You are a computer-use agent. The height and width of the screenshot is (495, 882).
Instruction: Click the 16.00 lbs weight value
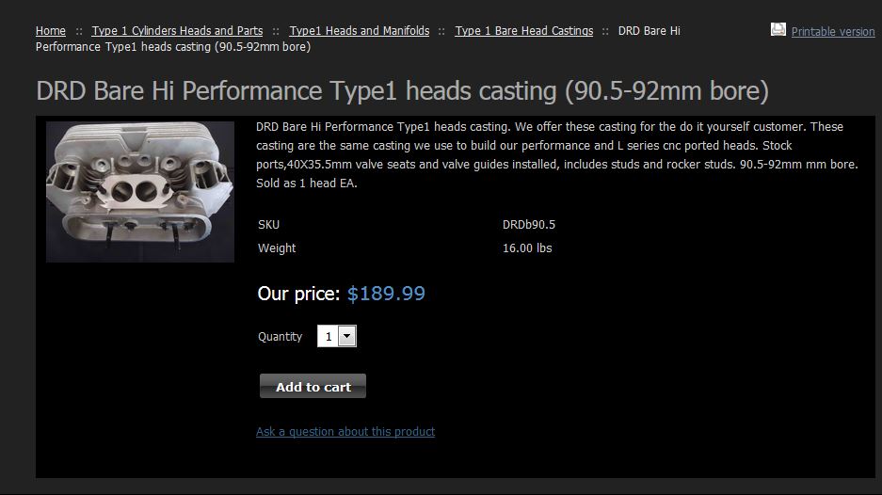(x=527, y=248)
